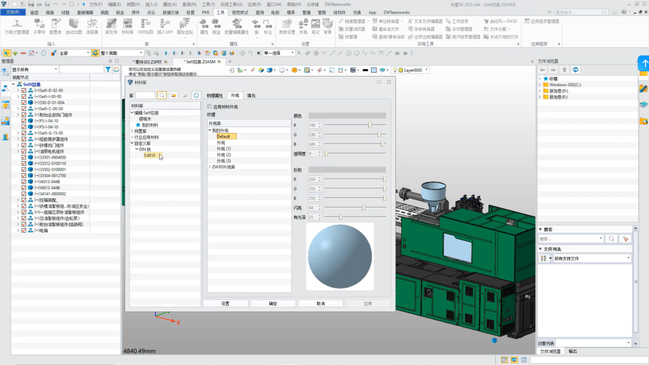Open the 材料库 material library ribbon icon
Viewport: 649px width, 365px height.
[x=128, y=26]
